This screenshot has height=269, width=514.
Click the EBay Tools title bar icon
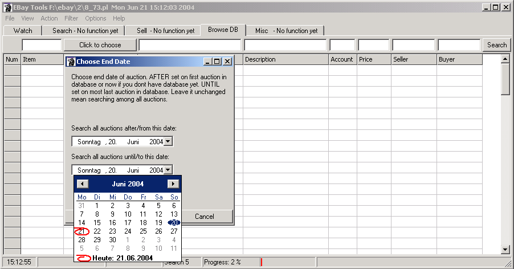tap(7, 7)
